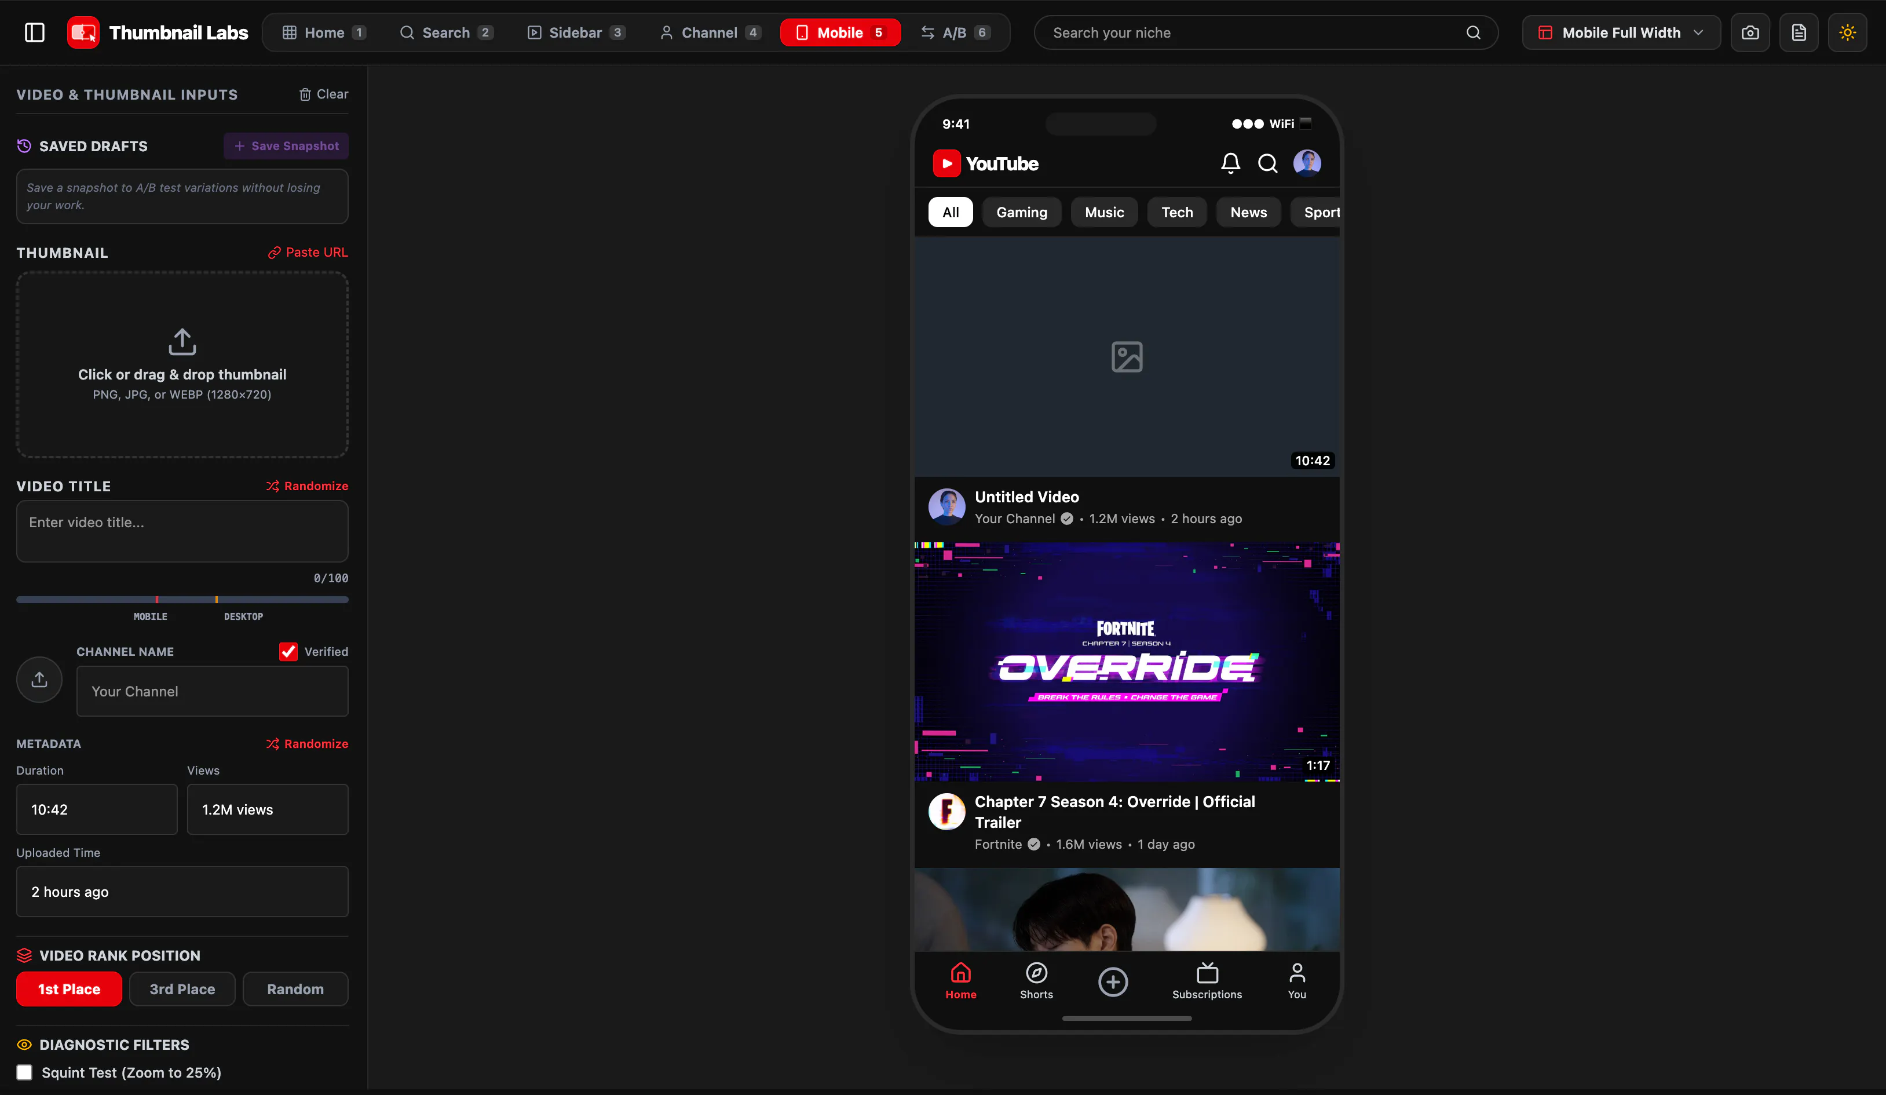
Task: Enable Squint Test checkbox
Action: pyautogui.click(x=25, y=1072)
